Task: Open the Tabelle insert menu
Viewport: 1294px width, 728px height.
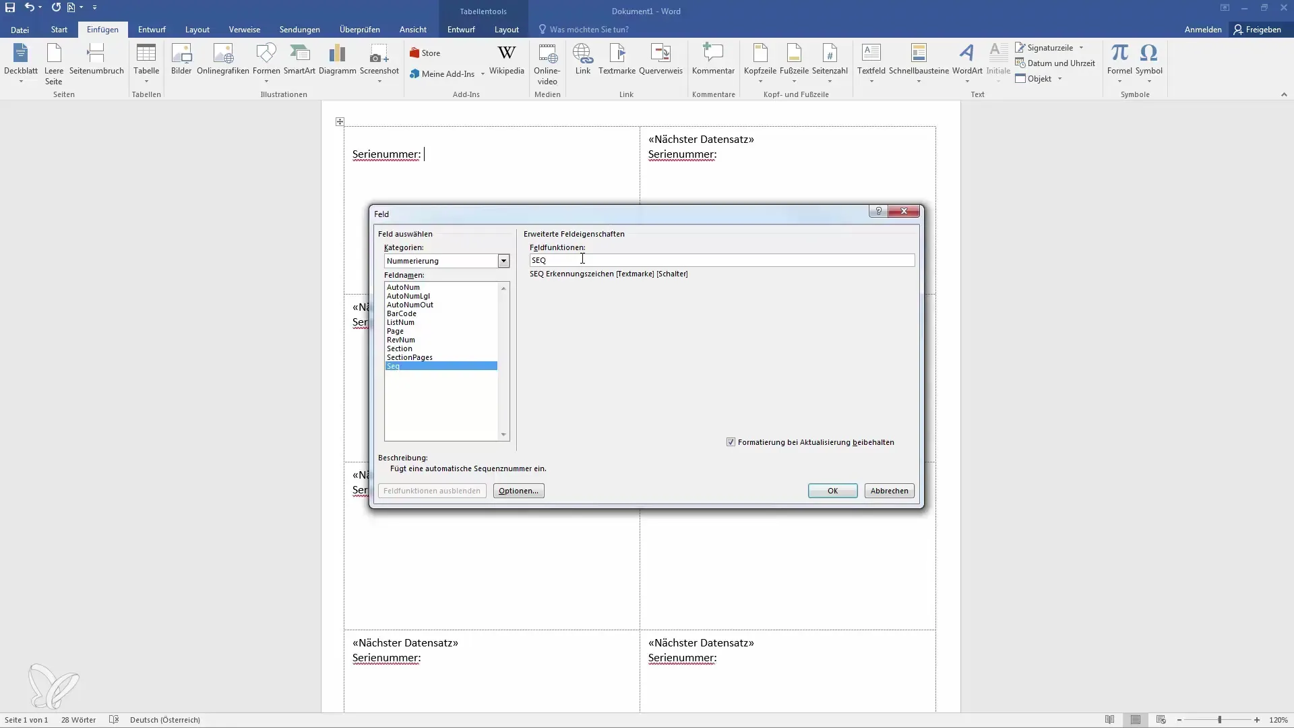Action: tap(146, 63)
